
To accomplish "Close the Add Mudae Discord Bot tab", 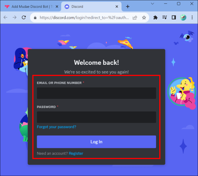I will [x=57, y=7].
